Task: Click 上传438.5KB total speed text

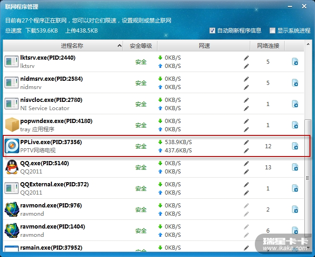Action: (x=81, y=30)
